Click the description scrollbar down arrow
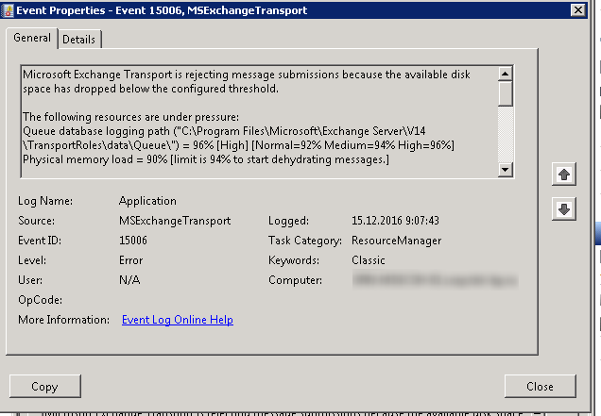601x416 pixels. click(506, 170)
